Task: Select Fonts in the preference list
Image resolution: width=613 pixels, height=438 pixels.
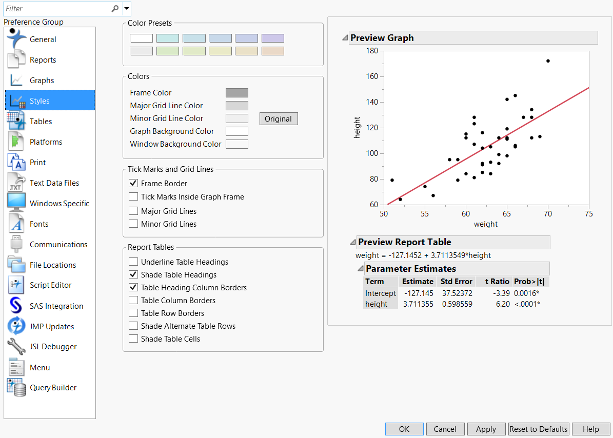Action: click(x=39, y=224)
